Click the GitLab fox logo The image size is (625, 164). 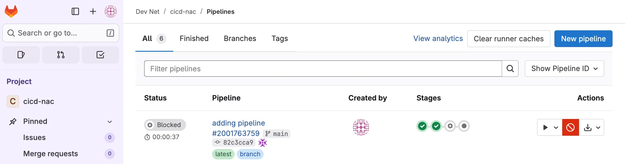tap(11, 11)
